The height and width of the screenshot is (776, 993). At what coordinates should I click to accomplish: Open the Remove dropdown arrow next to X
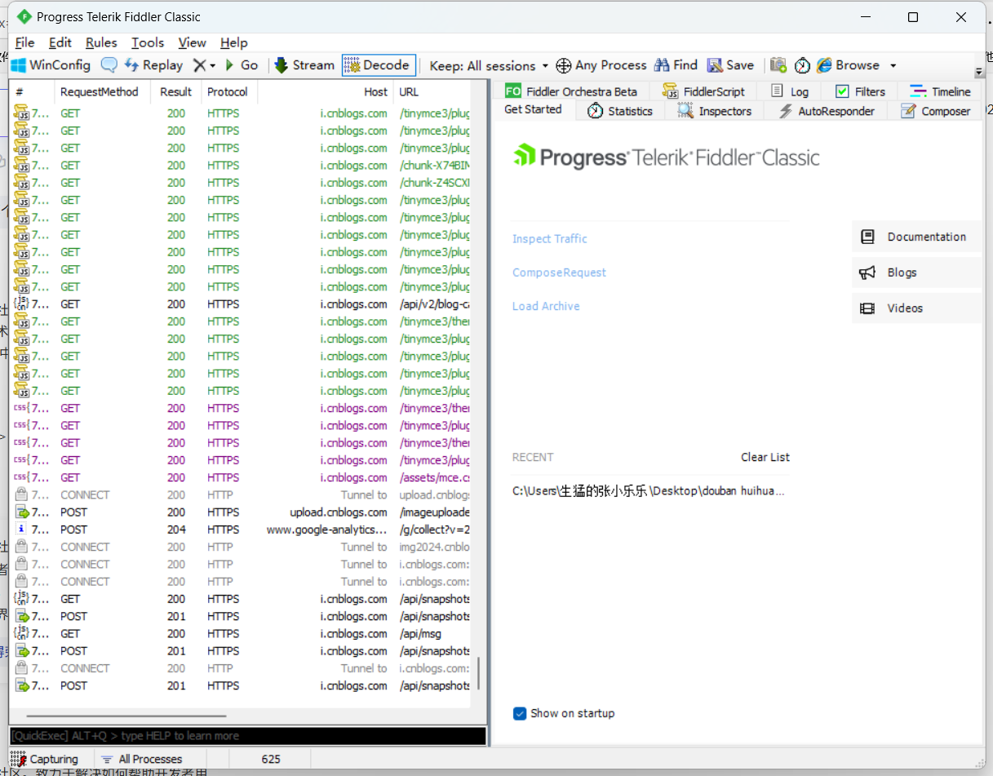[213, 66]
